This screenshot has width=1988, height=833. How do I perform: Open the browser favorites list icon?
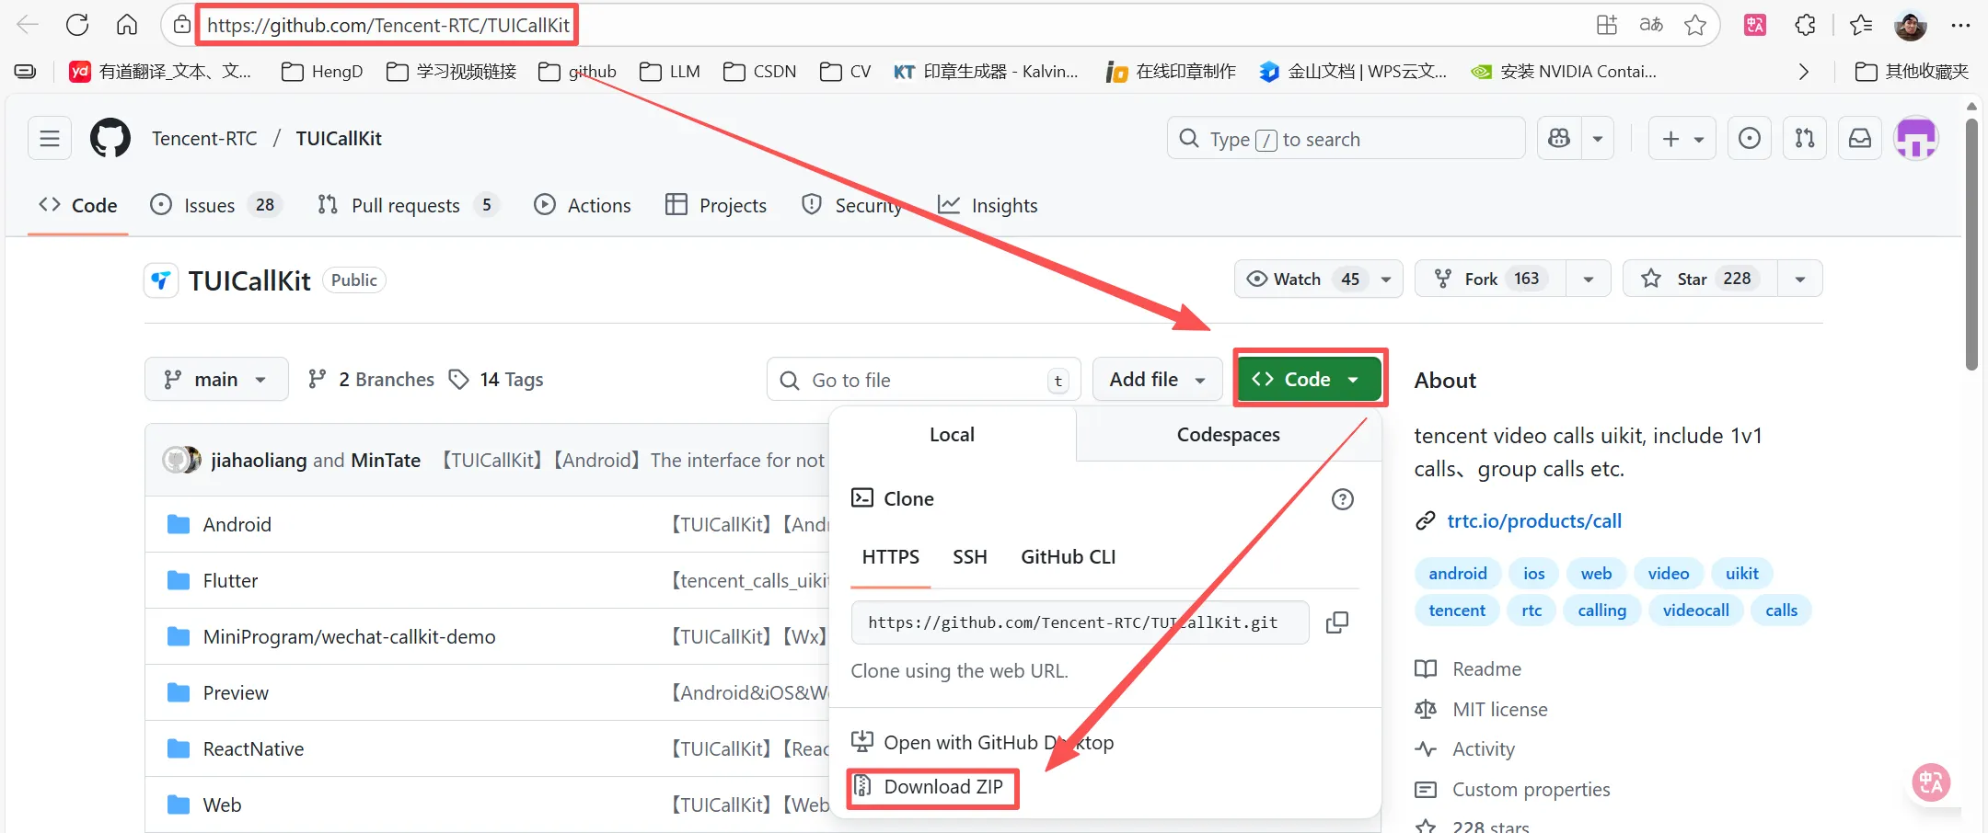[1861, 25]
